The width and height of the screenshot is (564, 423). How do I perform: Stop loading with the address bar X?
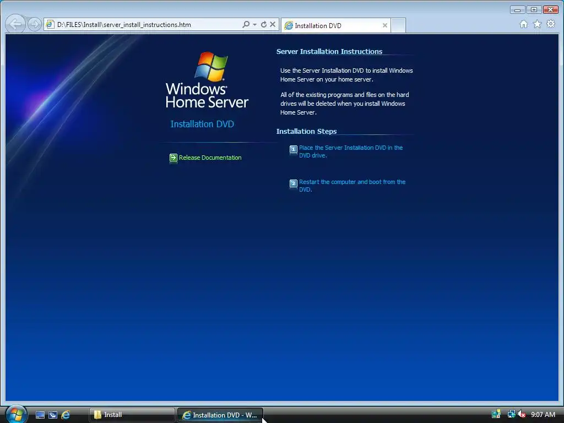coord(273,24)
